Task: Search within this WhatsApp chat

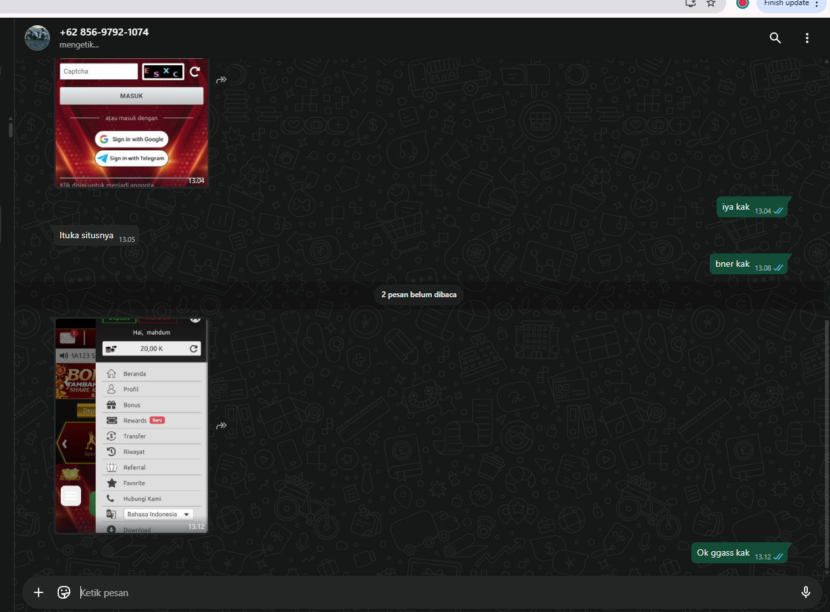Action: (775, 38)
